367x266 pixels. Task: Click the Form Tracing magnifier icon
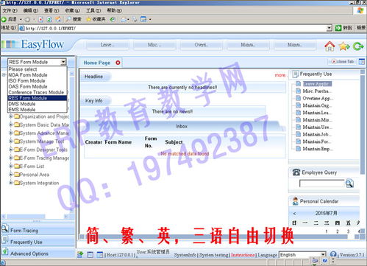pyautogui.click(x=4, y=229)
